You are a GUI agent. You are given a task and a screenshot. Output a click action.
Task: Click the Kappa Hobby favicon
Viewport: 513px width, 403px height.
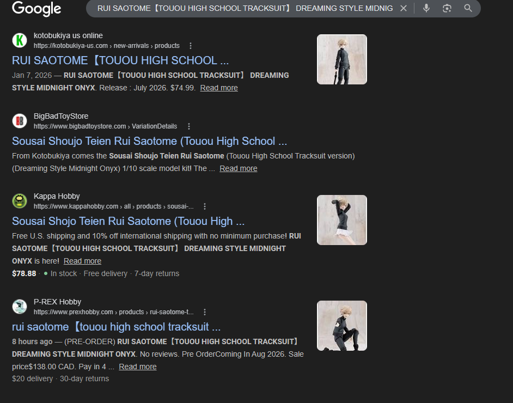pyautogui.click(x=20, y=201)
